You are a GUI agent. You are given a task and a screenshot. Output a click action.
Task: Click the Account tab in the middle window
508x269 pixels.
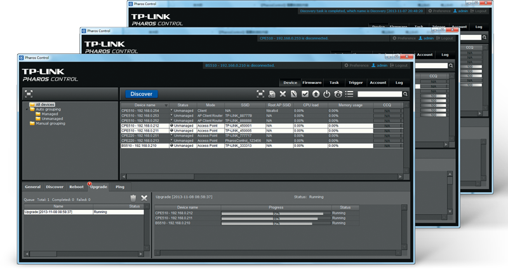point(424,55)
